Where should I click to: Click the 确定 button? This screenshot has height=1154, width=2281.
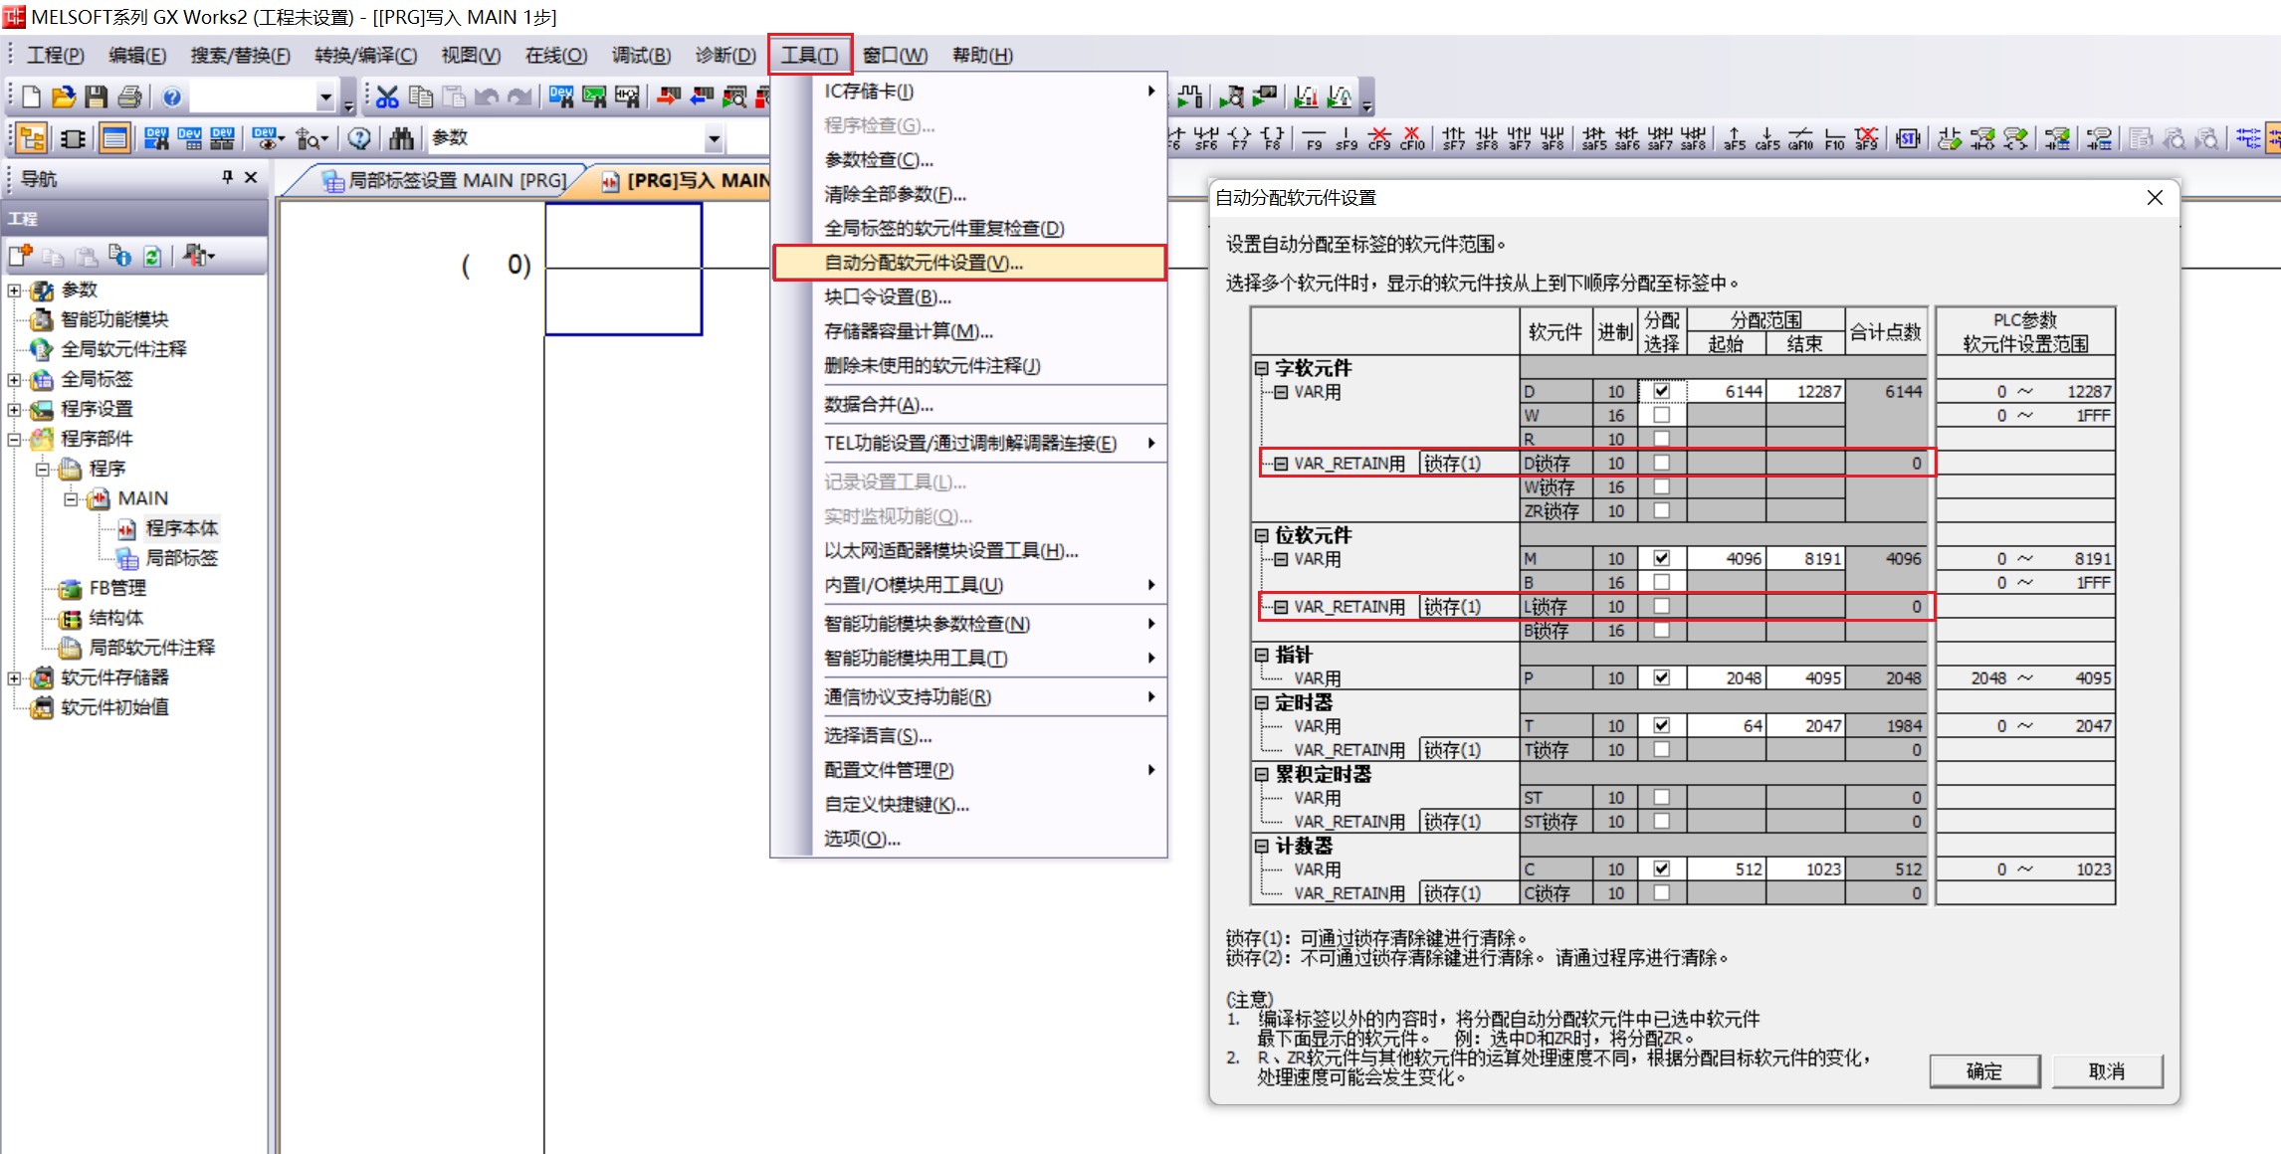point(1983,1070)
